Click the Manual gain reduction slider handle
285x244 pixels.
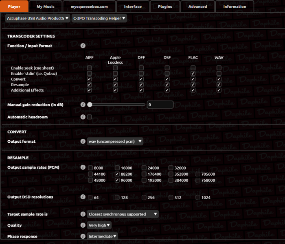90,105
